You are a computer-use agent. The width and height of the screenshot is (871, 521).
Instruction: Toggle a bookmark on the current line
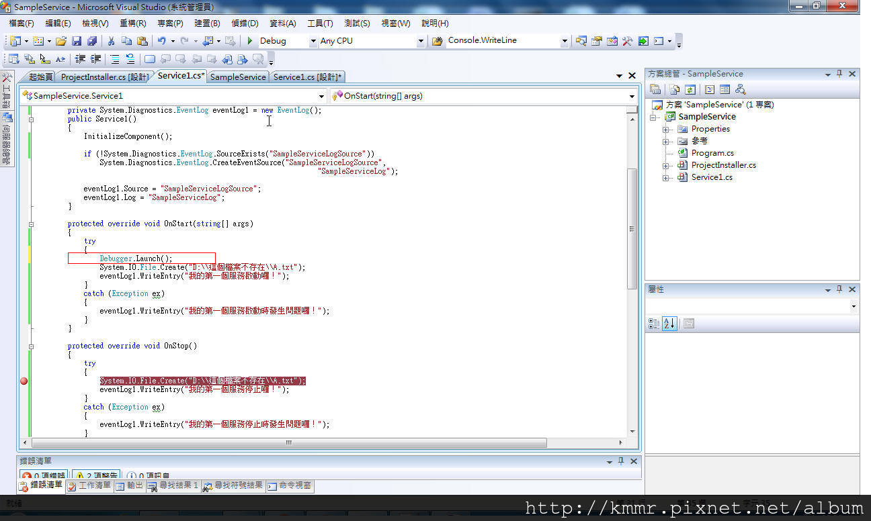pyautogui.click(x=149, y=59)
